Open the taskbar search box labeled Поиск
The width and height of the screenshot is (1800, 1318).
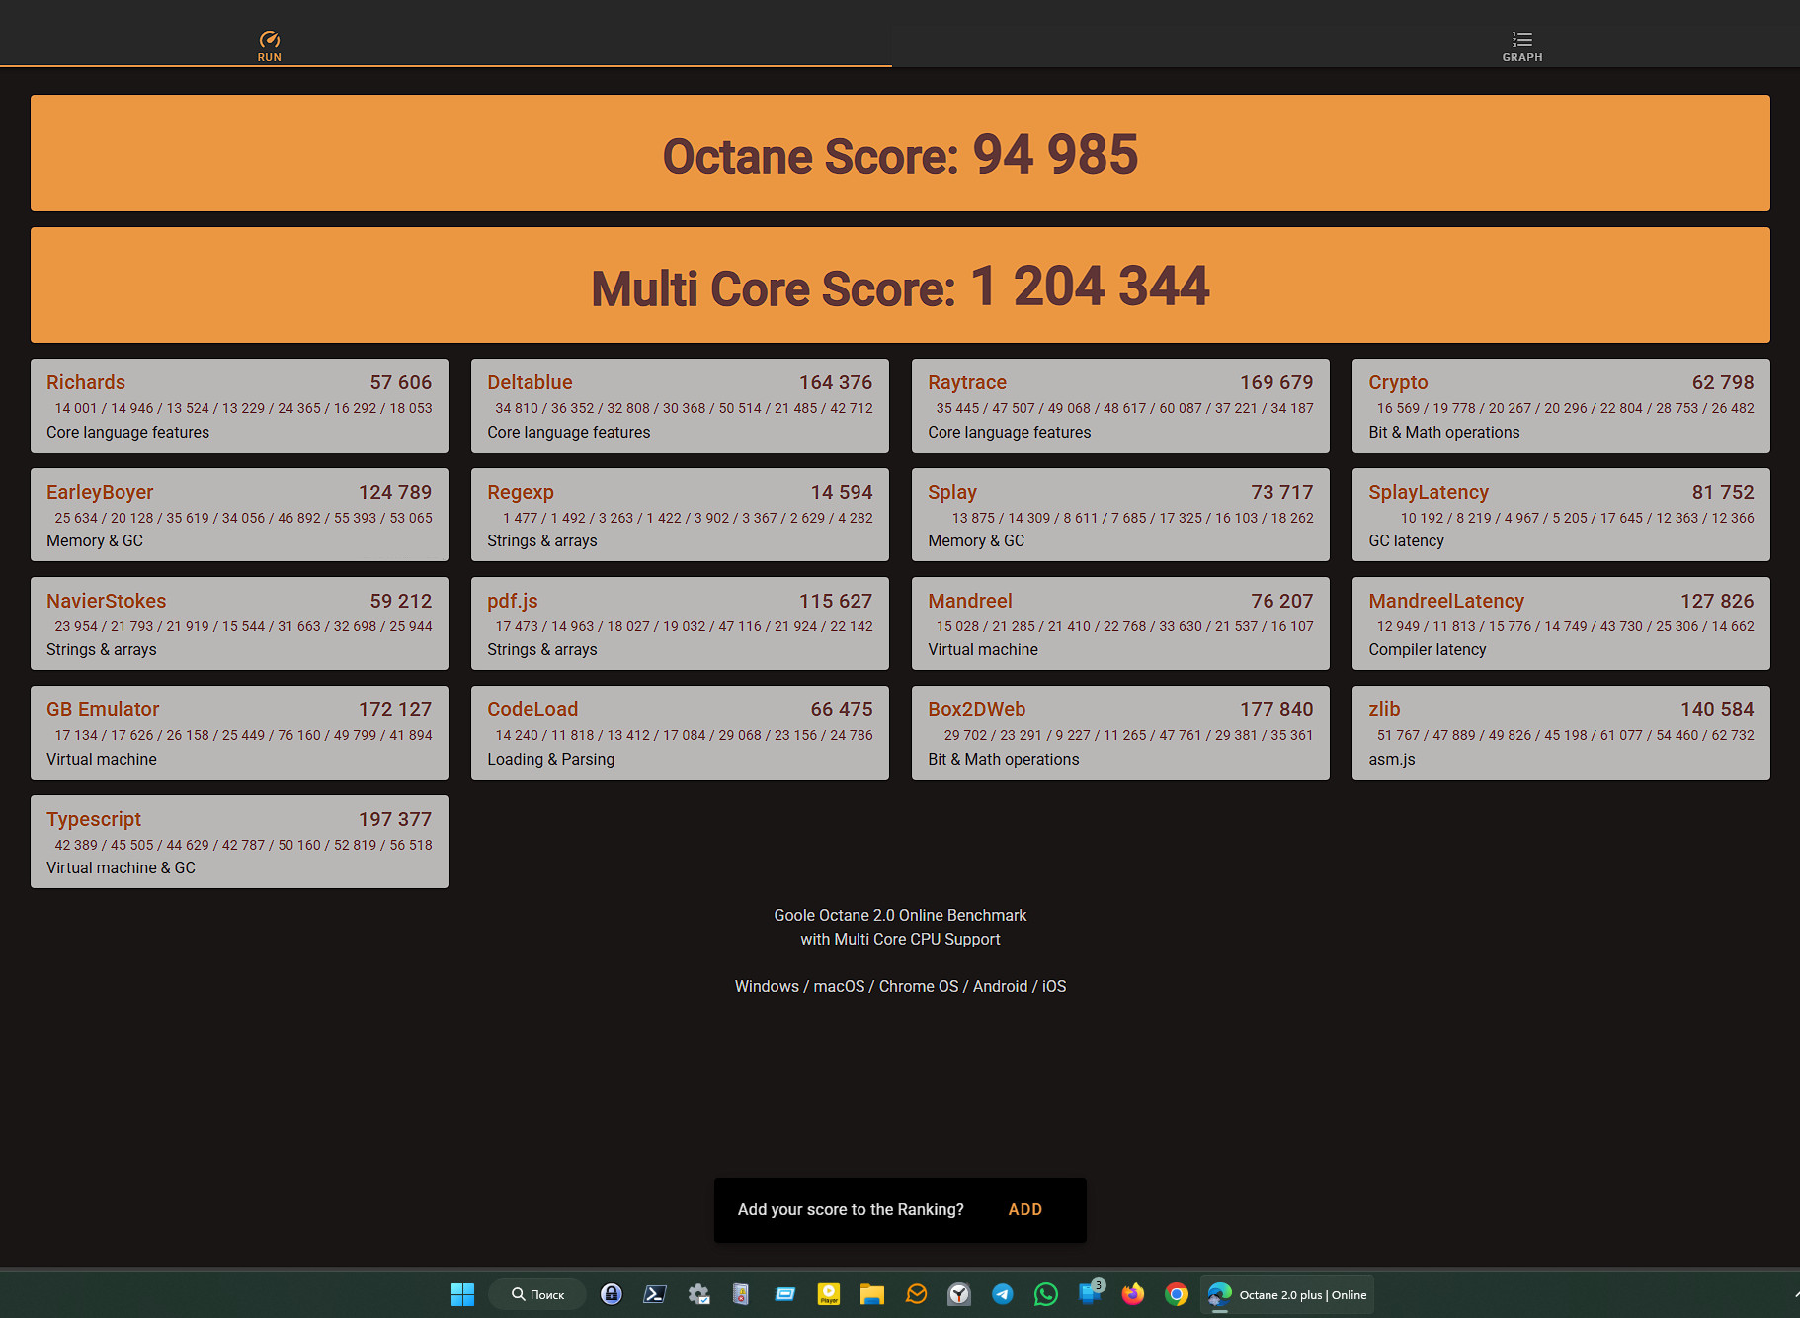[x=537, y=1294]
